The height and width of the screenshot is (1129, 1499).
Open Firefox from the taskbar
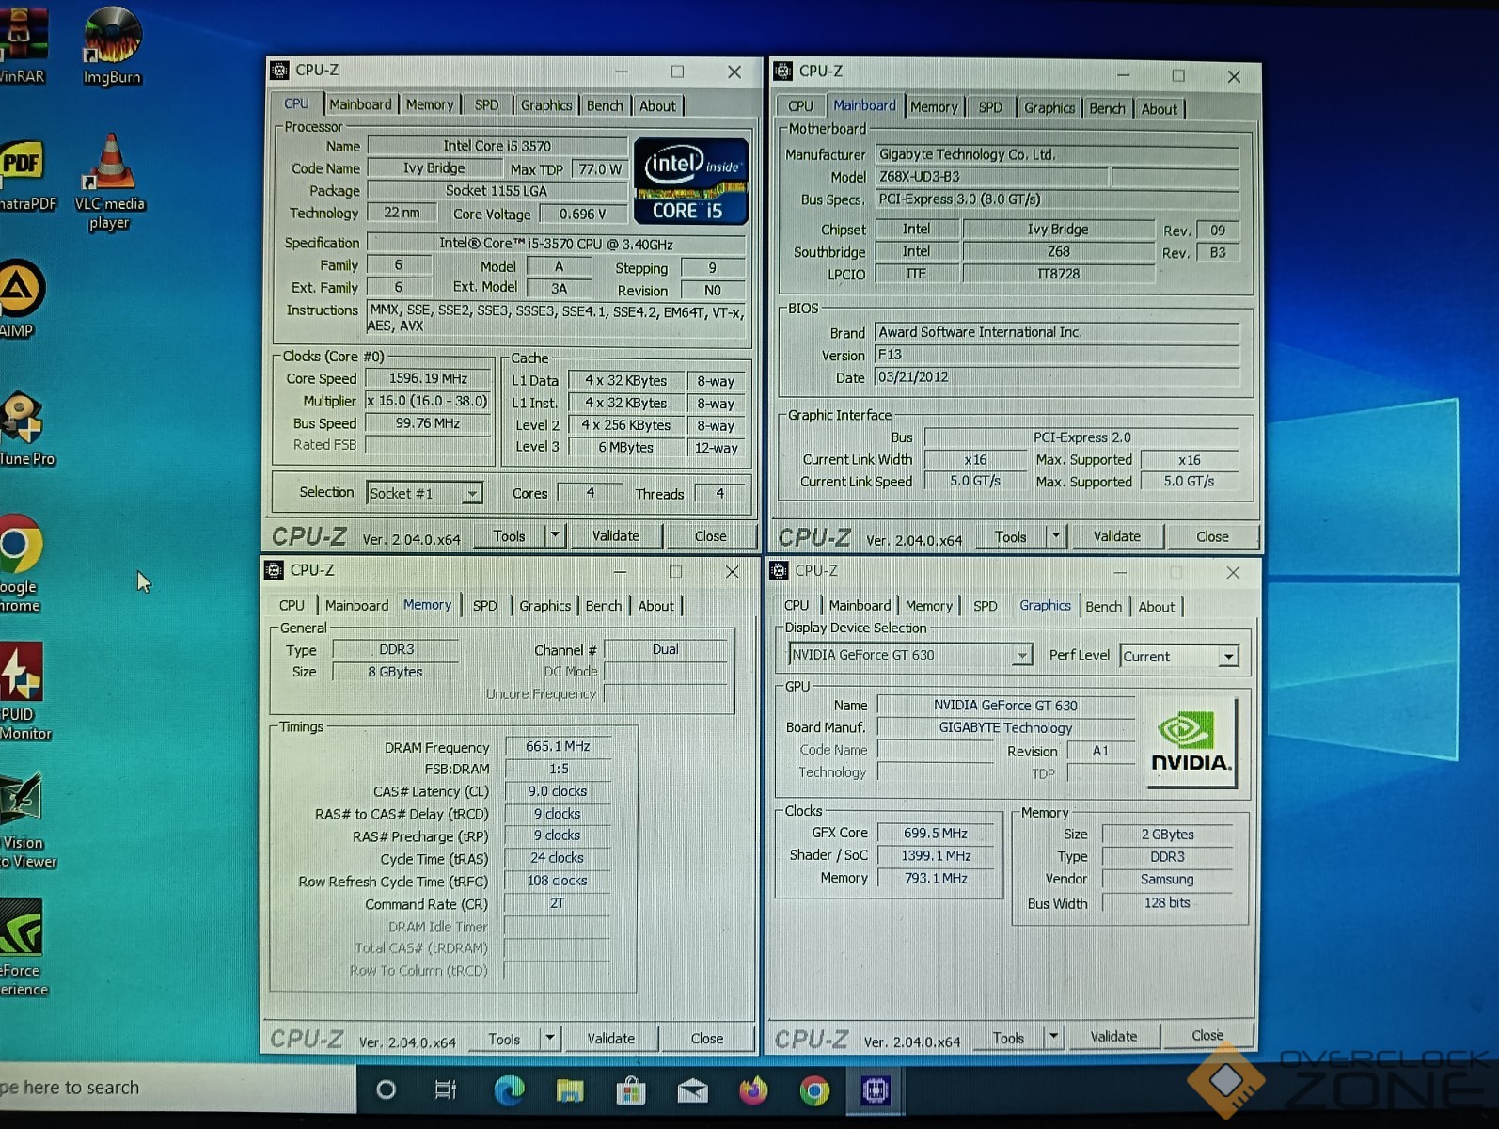753,1089
